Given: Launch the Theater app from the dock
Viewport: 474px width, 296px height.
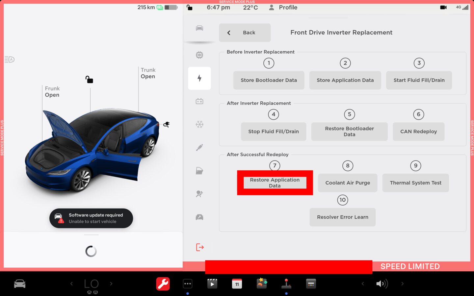Looking at the screenshot, I should (x=212, y=284).
